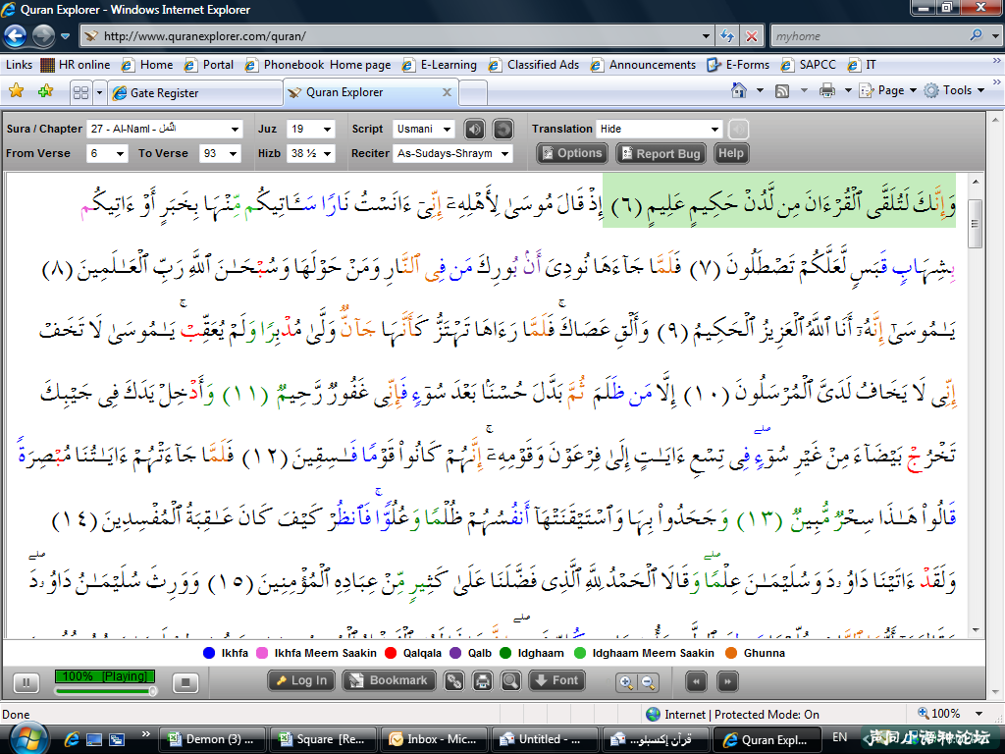Click the 100% Playing progress bar
The width and height of the screenshot is (1005, 754).
click(x=104, y=676)
